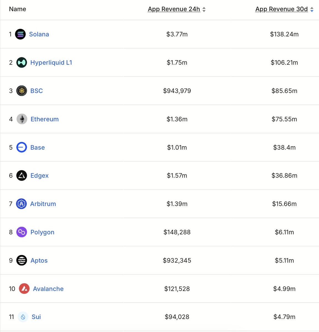Click the Base chain logo icon
Image resolution: width=319 pixels, height=332 pixels.
tap(22, 147)
